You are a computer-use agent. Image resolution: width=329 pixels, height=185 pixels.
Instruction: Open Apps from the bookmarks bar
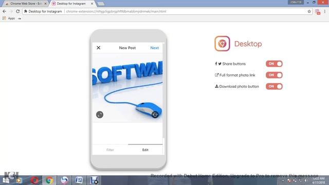coord(9,18)
